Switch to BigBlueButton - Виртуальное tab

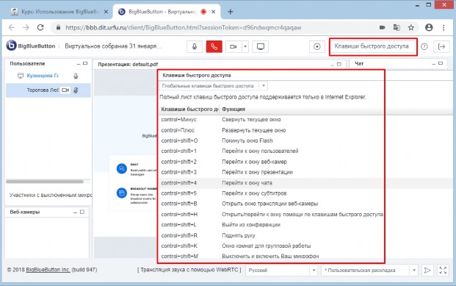167,12
